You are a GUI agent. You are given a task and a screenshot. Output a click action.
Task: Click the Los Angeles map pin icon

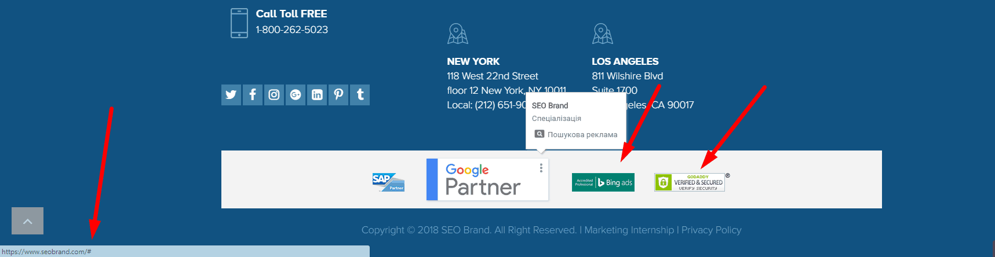point(603,34)
